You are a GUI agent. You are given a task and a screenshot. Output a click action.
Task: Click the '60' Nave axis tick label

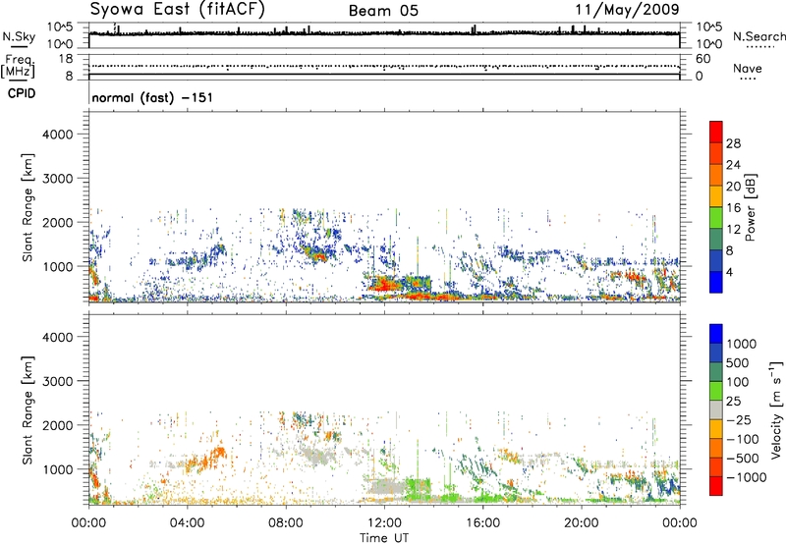click(702, 59)
